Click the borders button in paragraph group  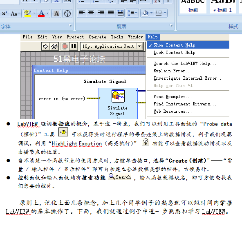point(159,13)
